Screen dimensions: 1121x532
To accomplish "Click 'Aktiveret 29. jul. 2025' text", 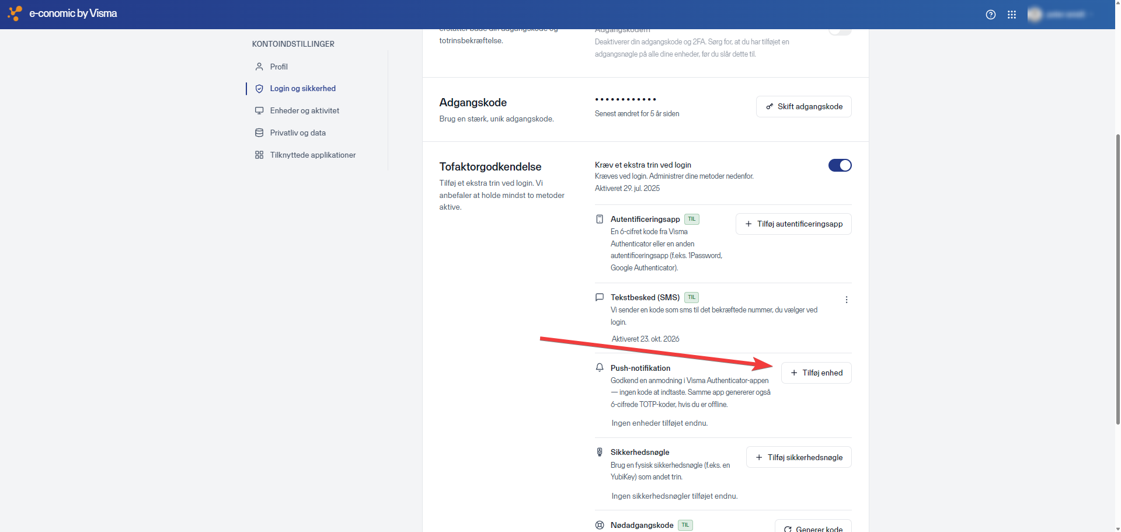I will coord(627,189).
